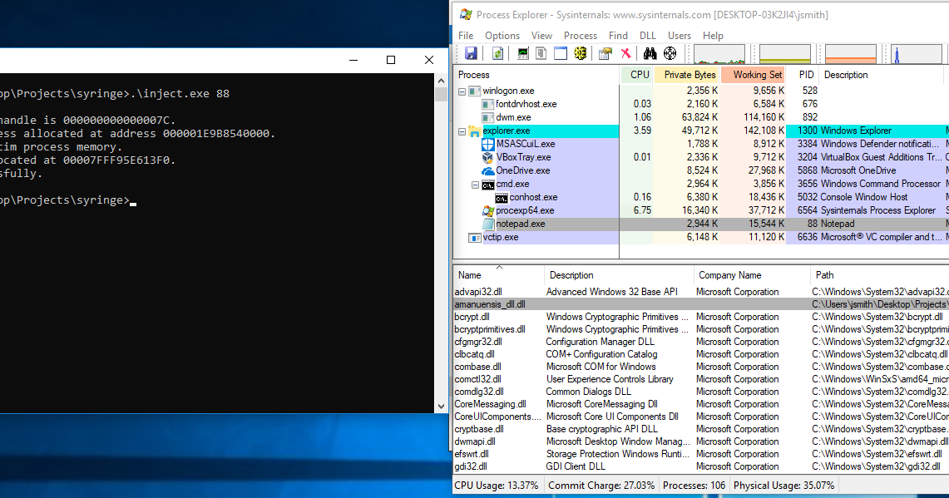The width and height of the screenshot is (949, 498).
Task: Click the conhost.exe icon in process tree
Action: tap(502, 198)
